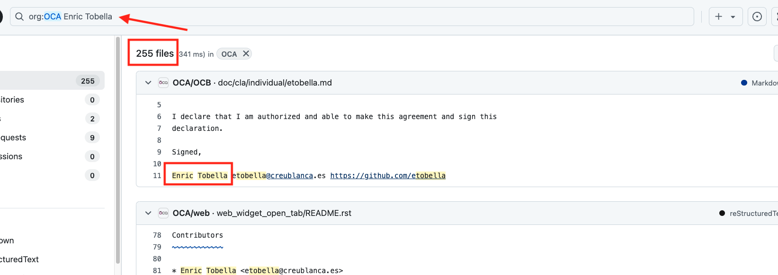Open the create new dropdown arrow

tap(733, 17)
